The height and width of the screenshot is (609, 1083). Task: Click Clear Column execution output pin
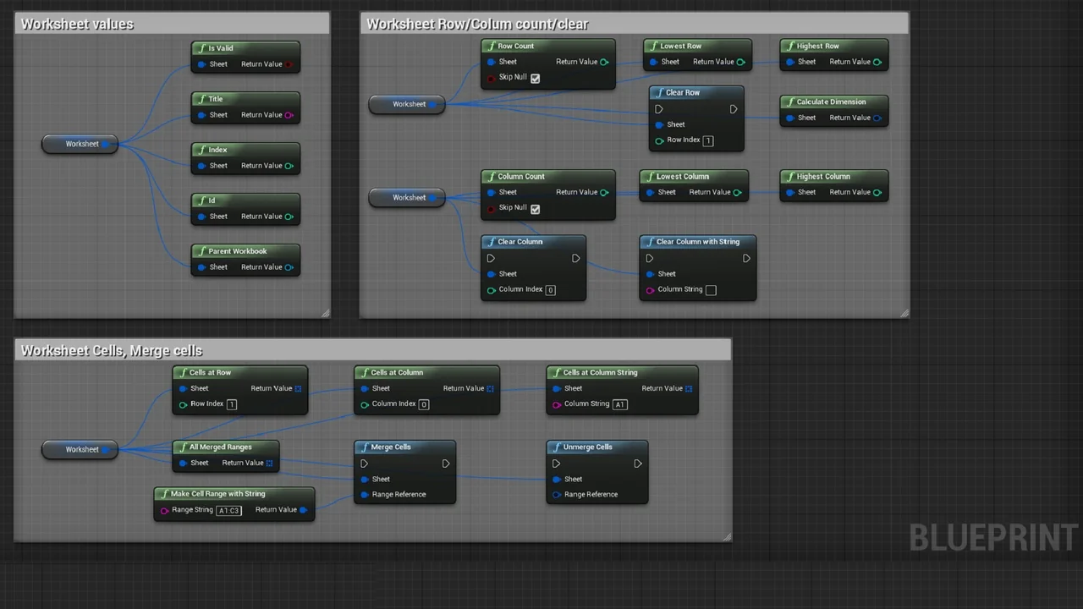pos(575,258)
